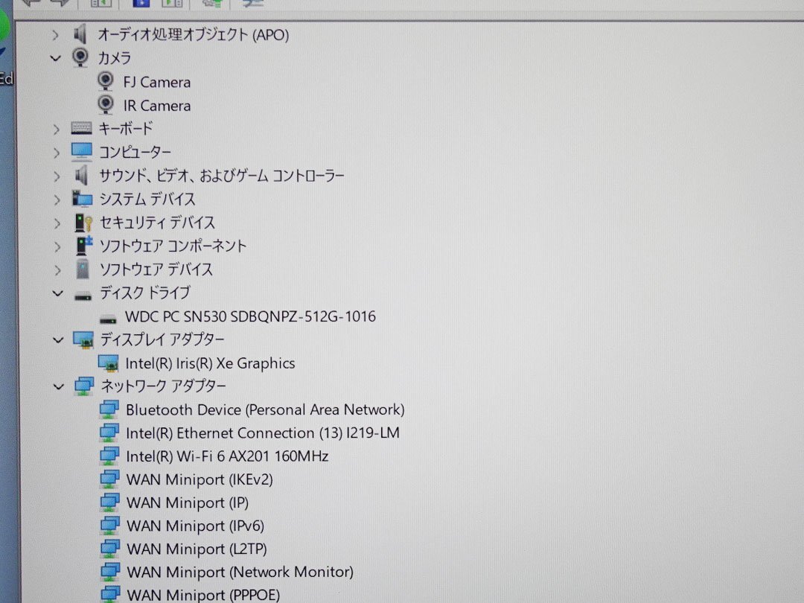Expand the システム デバイス category
The height and width of the screenshot is (603, 804).
pos(57,200)
